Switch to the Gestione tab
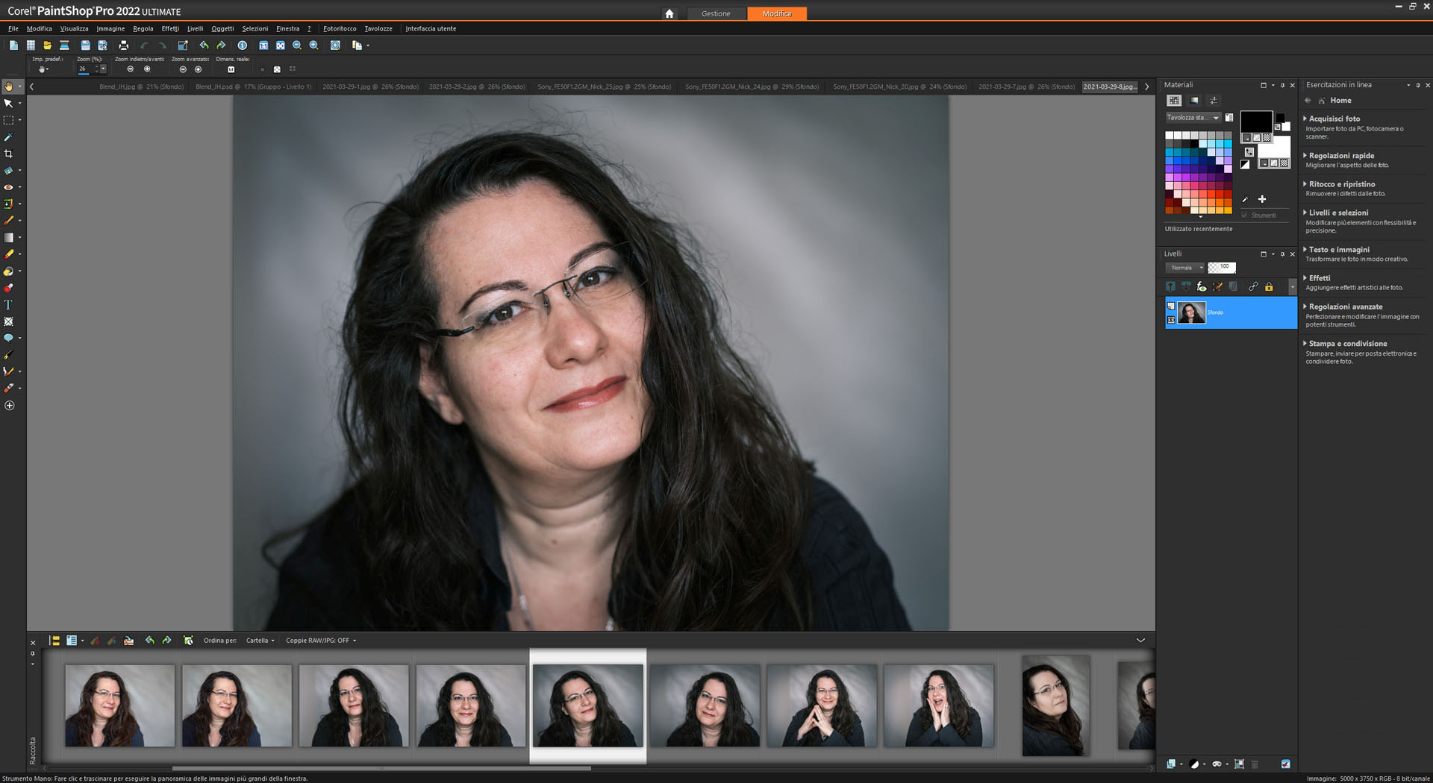The height and width of the screenshot is (783, 1433). (715, 13)
